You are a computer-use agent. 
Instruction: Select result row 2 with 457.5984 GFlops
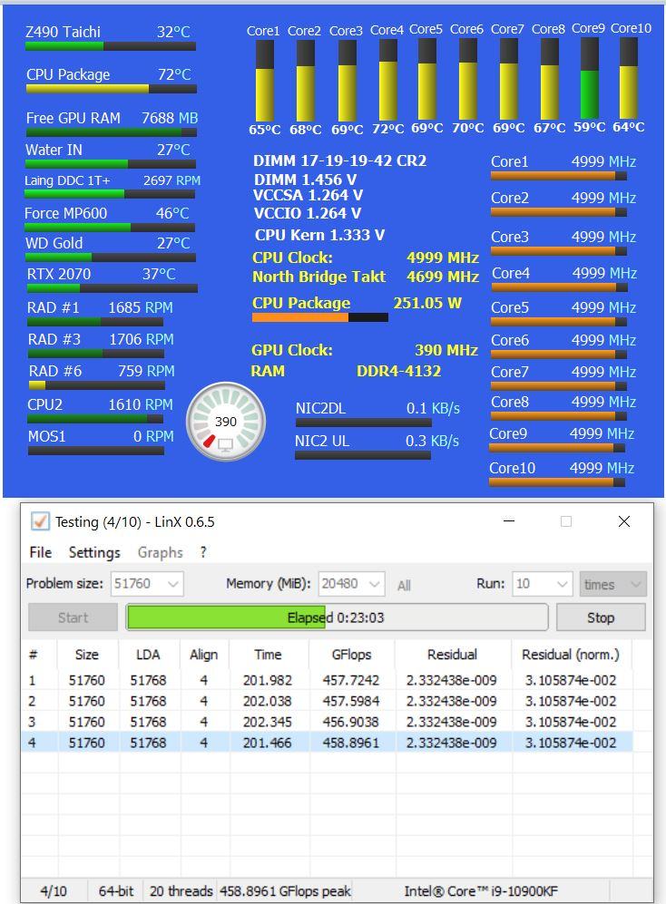[327, 701]
